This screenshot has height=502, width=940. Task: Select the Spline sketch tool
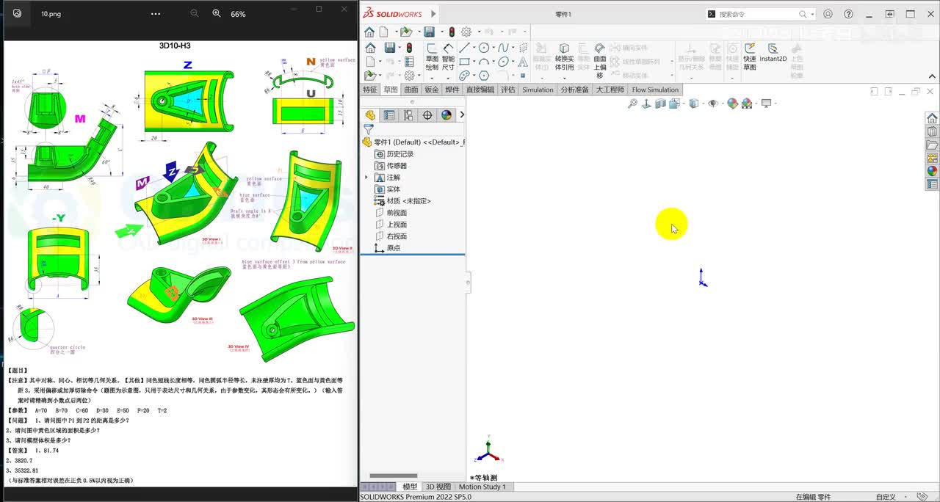pyautogui.click(x=504, y=48)
